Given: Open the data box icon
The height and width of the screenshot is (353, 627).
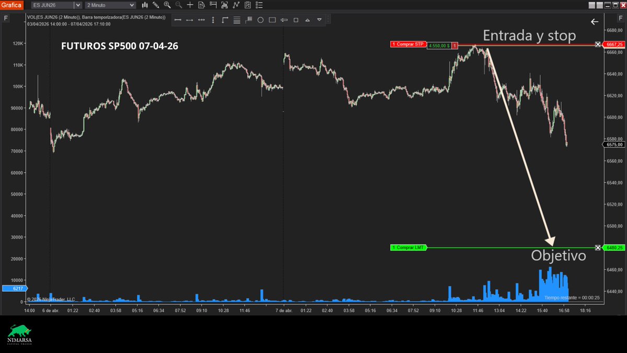Looking at the screenshot, I should point(202,5).
